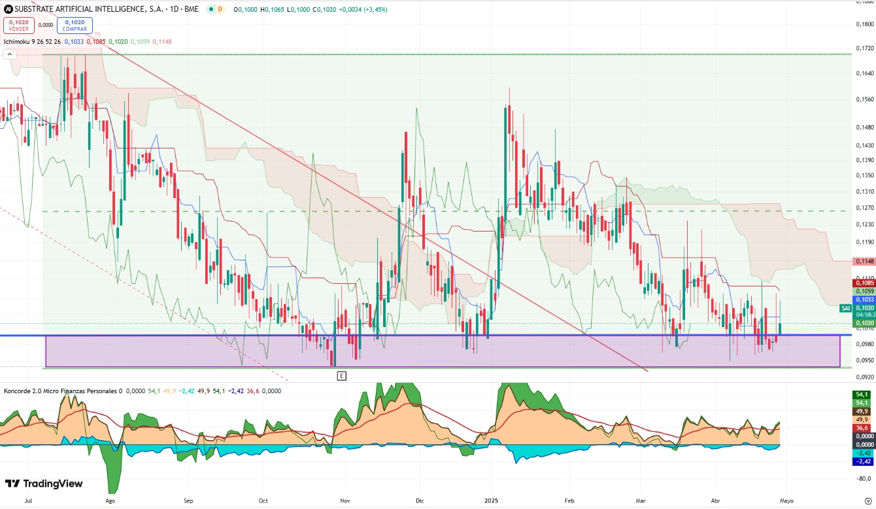Viewport: 876px width, 509px height.
Task: Click the E earnings marker on timeline
Action: tap(341, 376)
